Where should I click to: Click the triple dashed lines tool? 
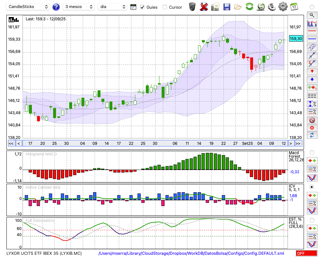[x=312, y=95]
